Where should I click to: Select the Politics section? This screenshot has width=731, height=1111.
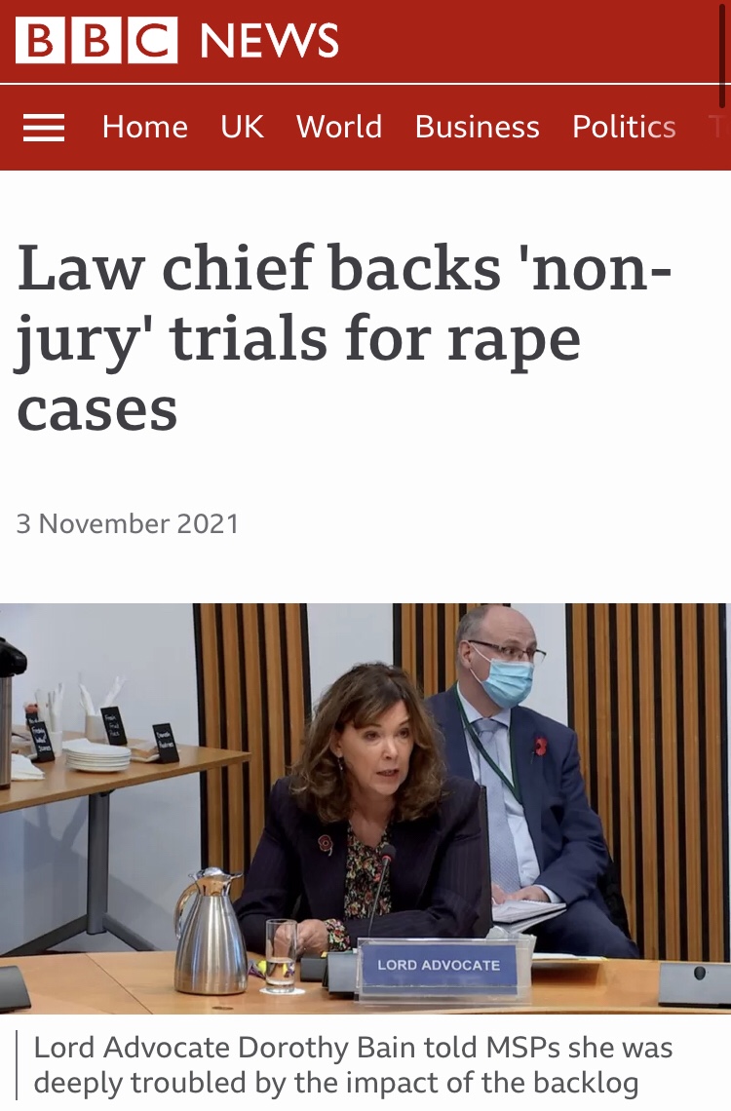[624, 128]
